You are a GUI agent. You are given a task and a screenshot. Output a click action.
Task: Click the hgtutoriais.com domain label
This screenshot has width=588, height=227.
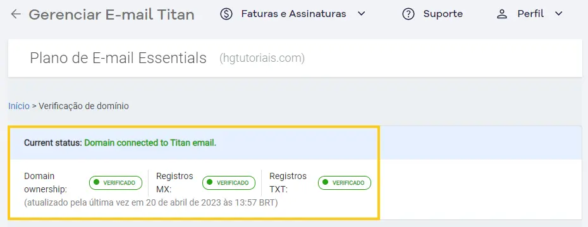262,59
